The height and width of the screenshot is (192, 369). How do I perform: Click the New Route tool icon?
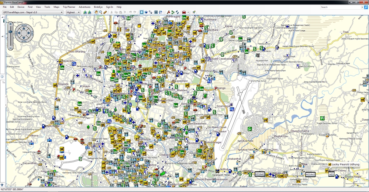point(173,12)
